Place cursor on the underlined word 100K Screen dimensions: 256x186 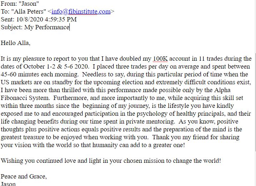coord(160,59)
